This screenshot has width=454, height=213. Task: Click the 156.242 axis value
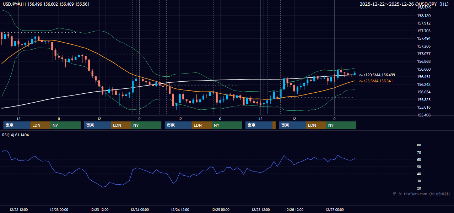[424, 84]
